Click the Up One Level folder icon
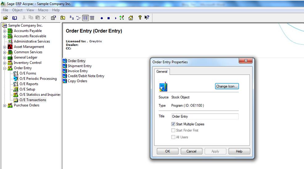The height and width of the screenshot is (169, 304). point(63,18)
